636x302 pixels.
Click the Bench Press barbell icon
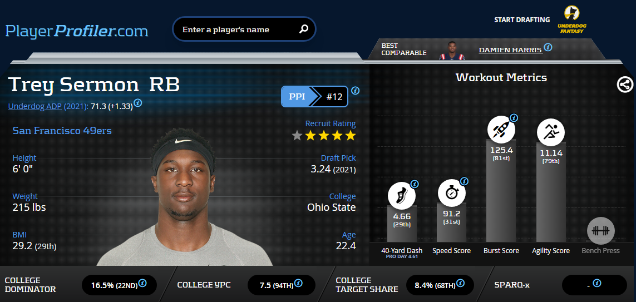(x=601, y=231)
